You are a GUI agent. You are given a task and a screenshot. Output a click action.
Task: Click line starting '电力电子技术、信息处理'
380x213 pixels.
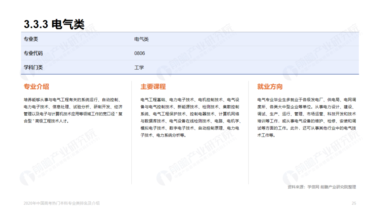point(73,107)
